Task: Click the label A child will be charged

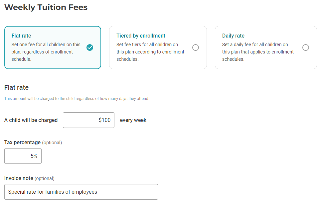Action: pyautogui.click(x=31, y=120)
